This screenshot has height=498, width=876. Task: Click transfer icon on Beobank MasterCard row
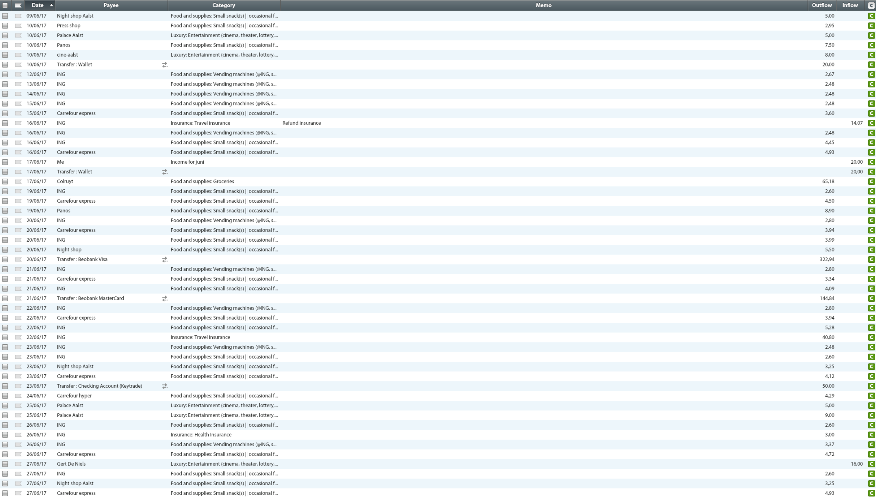tap(165, 299)
